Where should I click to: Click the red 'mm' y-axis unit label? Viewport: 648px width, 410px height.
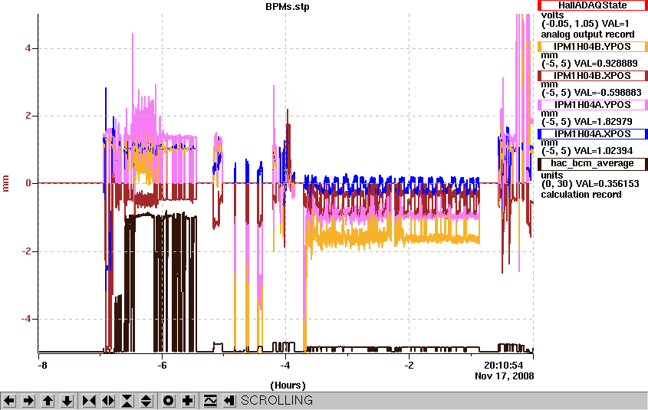pos(6,183)
